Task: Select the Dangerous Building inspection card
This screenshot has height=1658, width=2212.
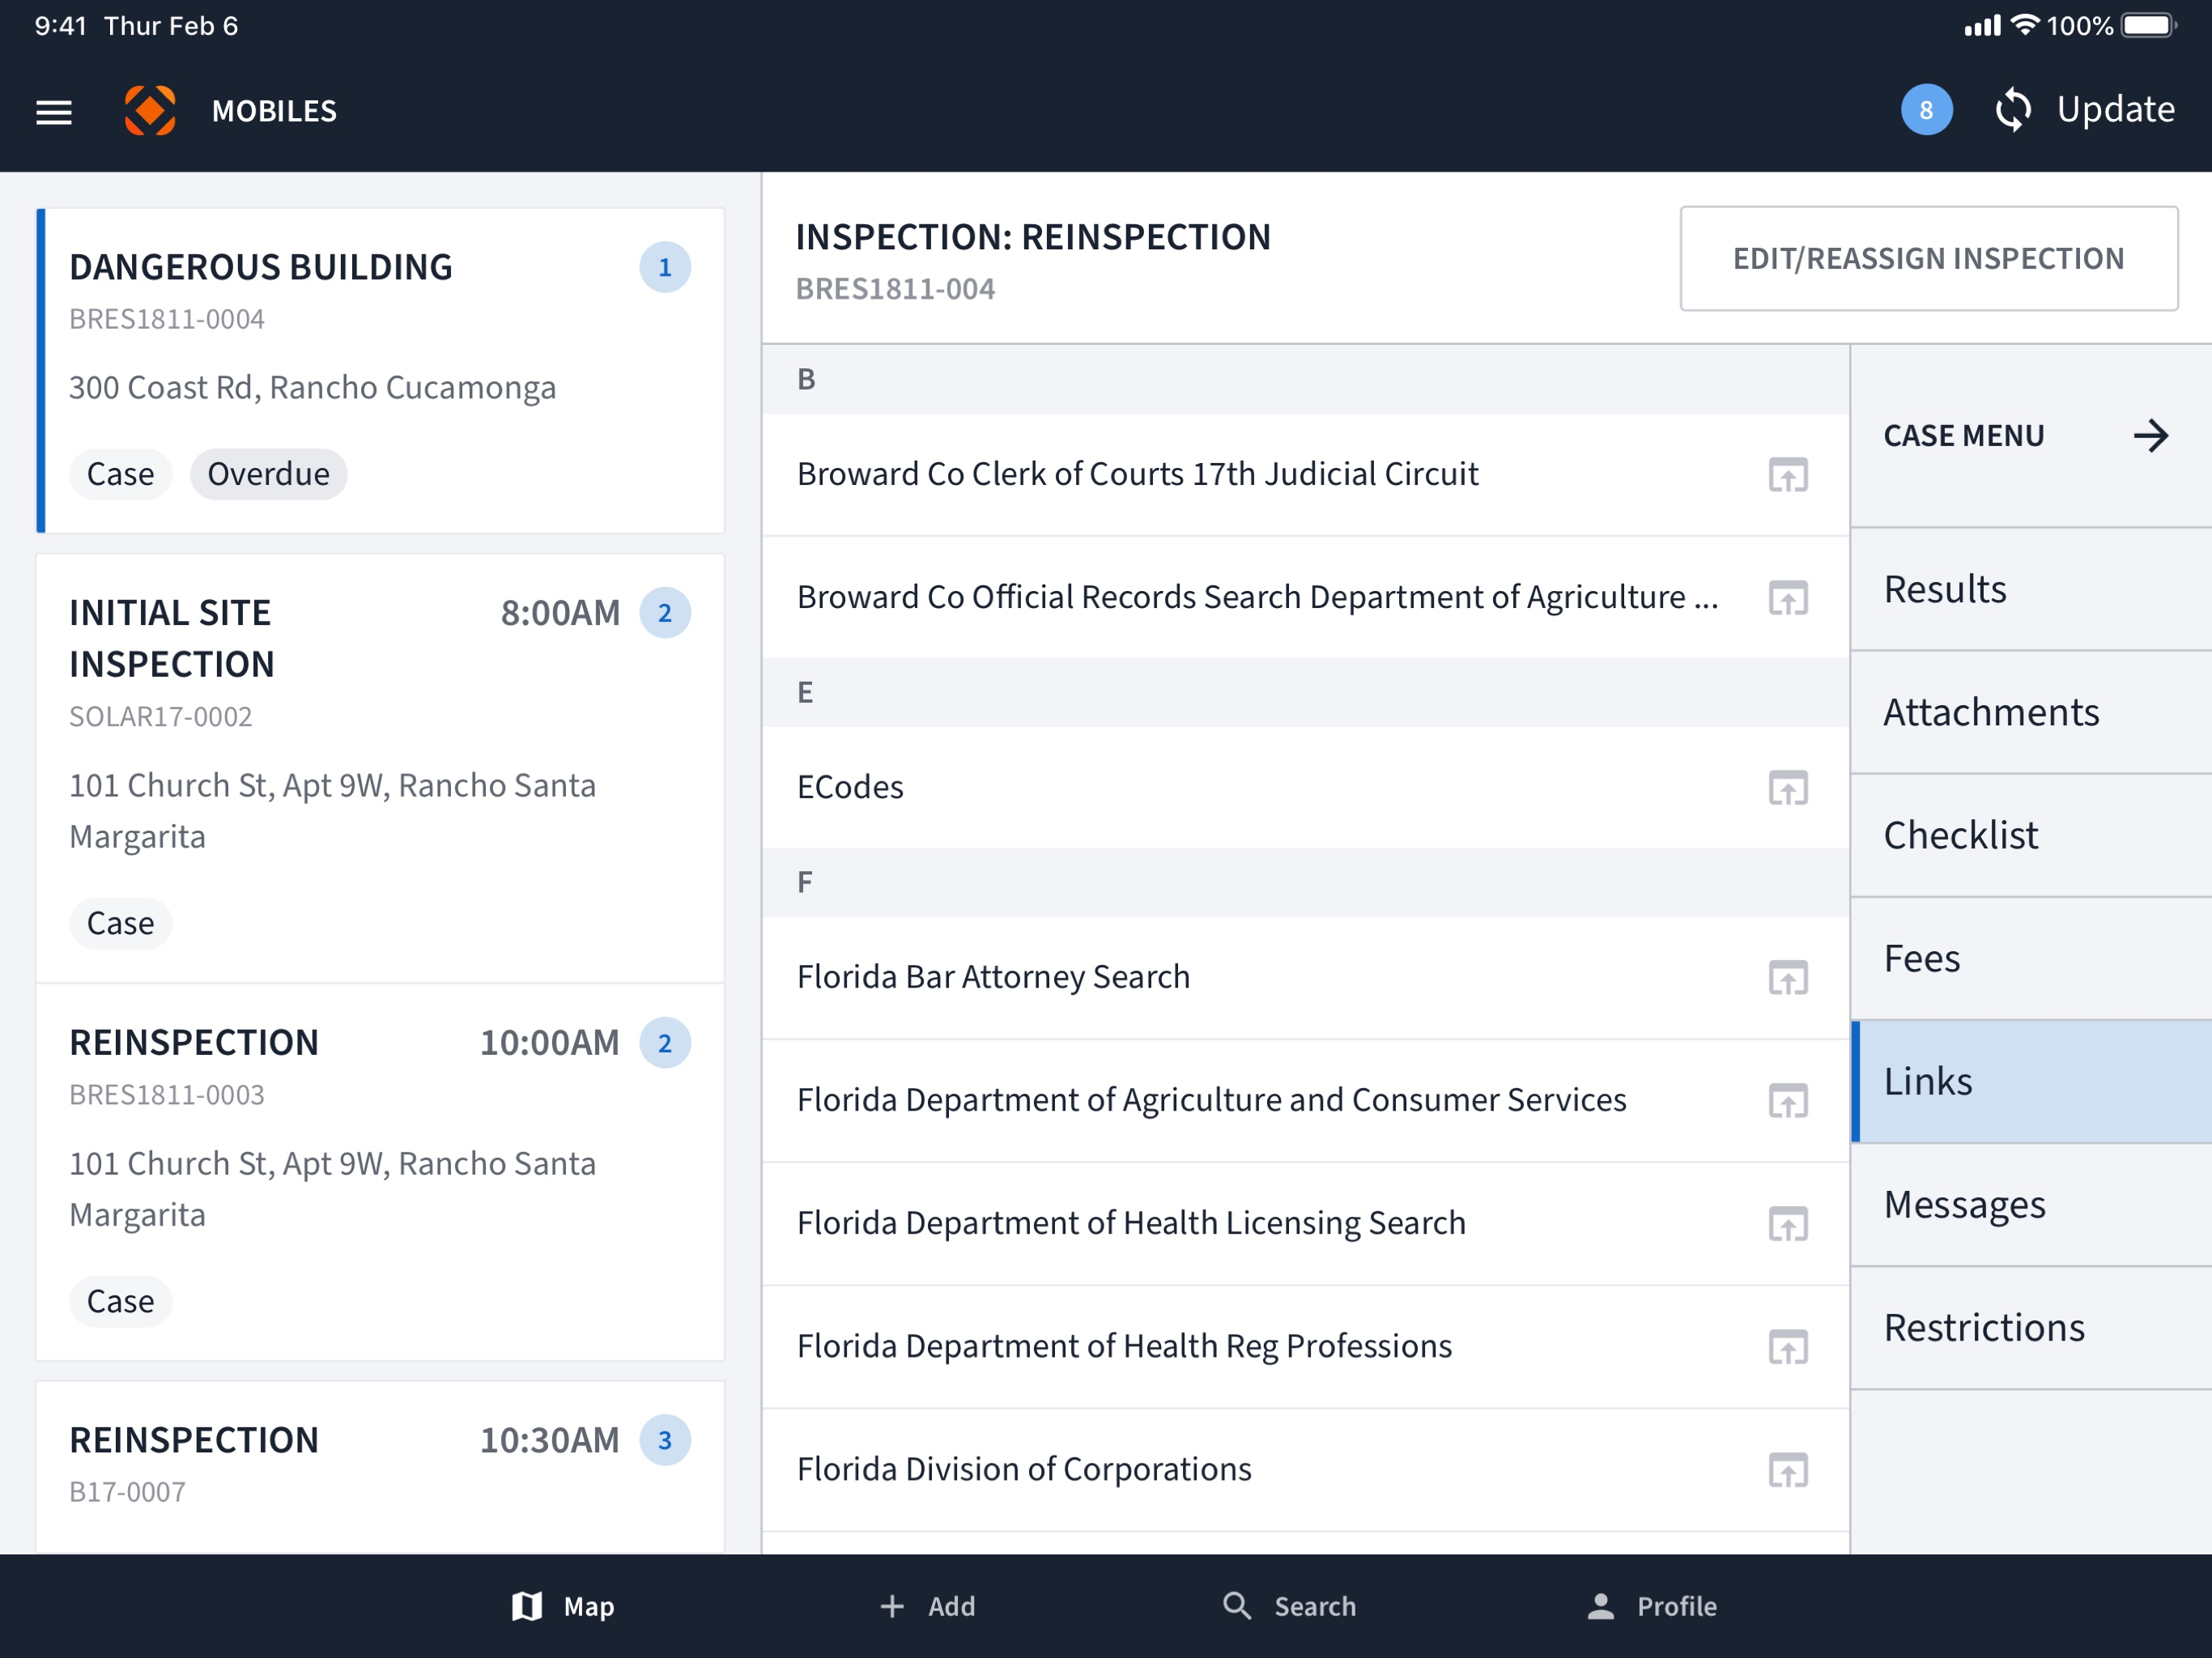Action: pyautogui.click(x=380, y=370)
